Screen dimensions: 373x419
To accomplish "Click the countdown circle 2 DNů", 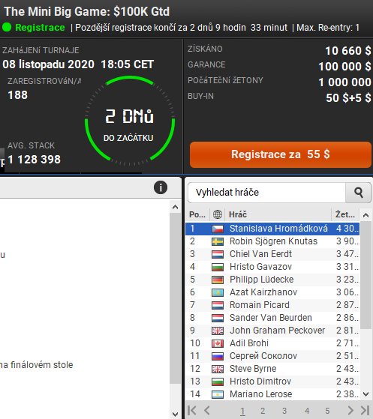I will click(130, 121).
